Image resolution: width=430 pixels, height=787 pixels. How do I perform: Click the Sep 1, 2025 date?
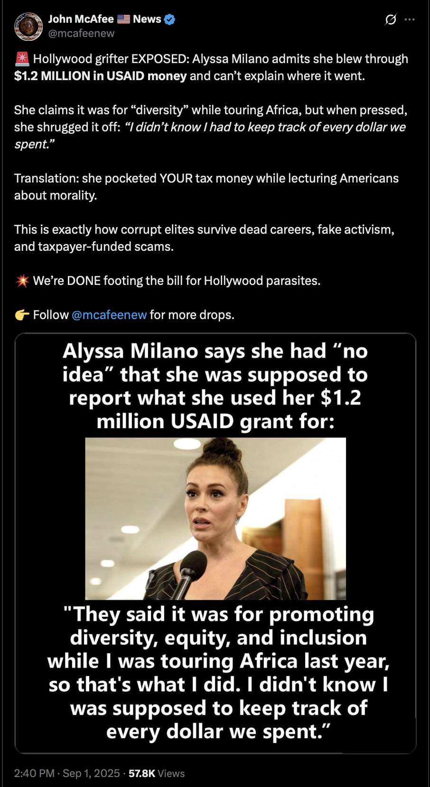[91, 773]
